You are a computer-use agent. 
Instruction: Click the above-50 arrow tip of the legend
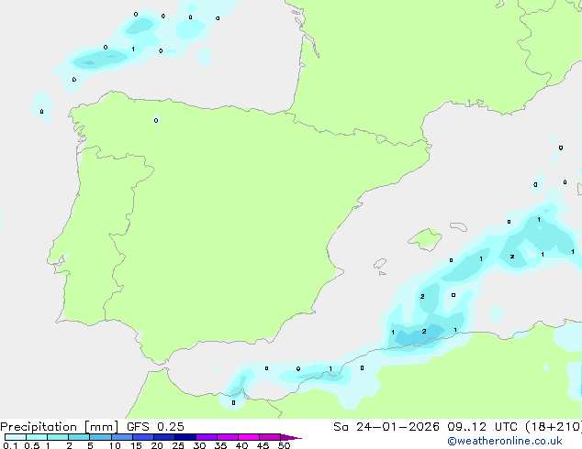coord(291,437)
